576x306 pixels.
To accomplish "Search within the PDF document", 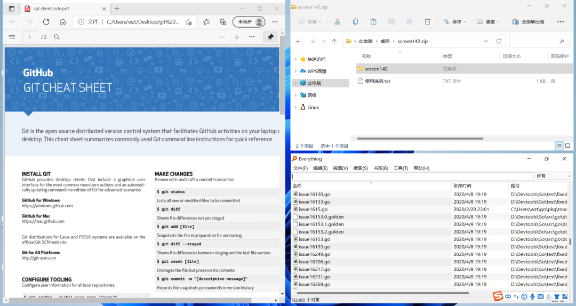I will pyautogui.click(x=57, y=37).
